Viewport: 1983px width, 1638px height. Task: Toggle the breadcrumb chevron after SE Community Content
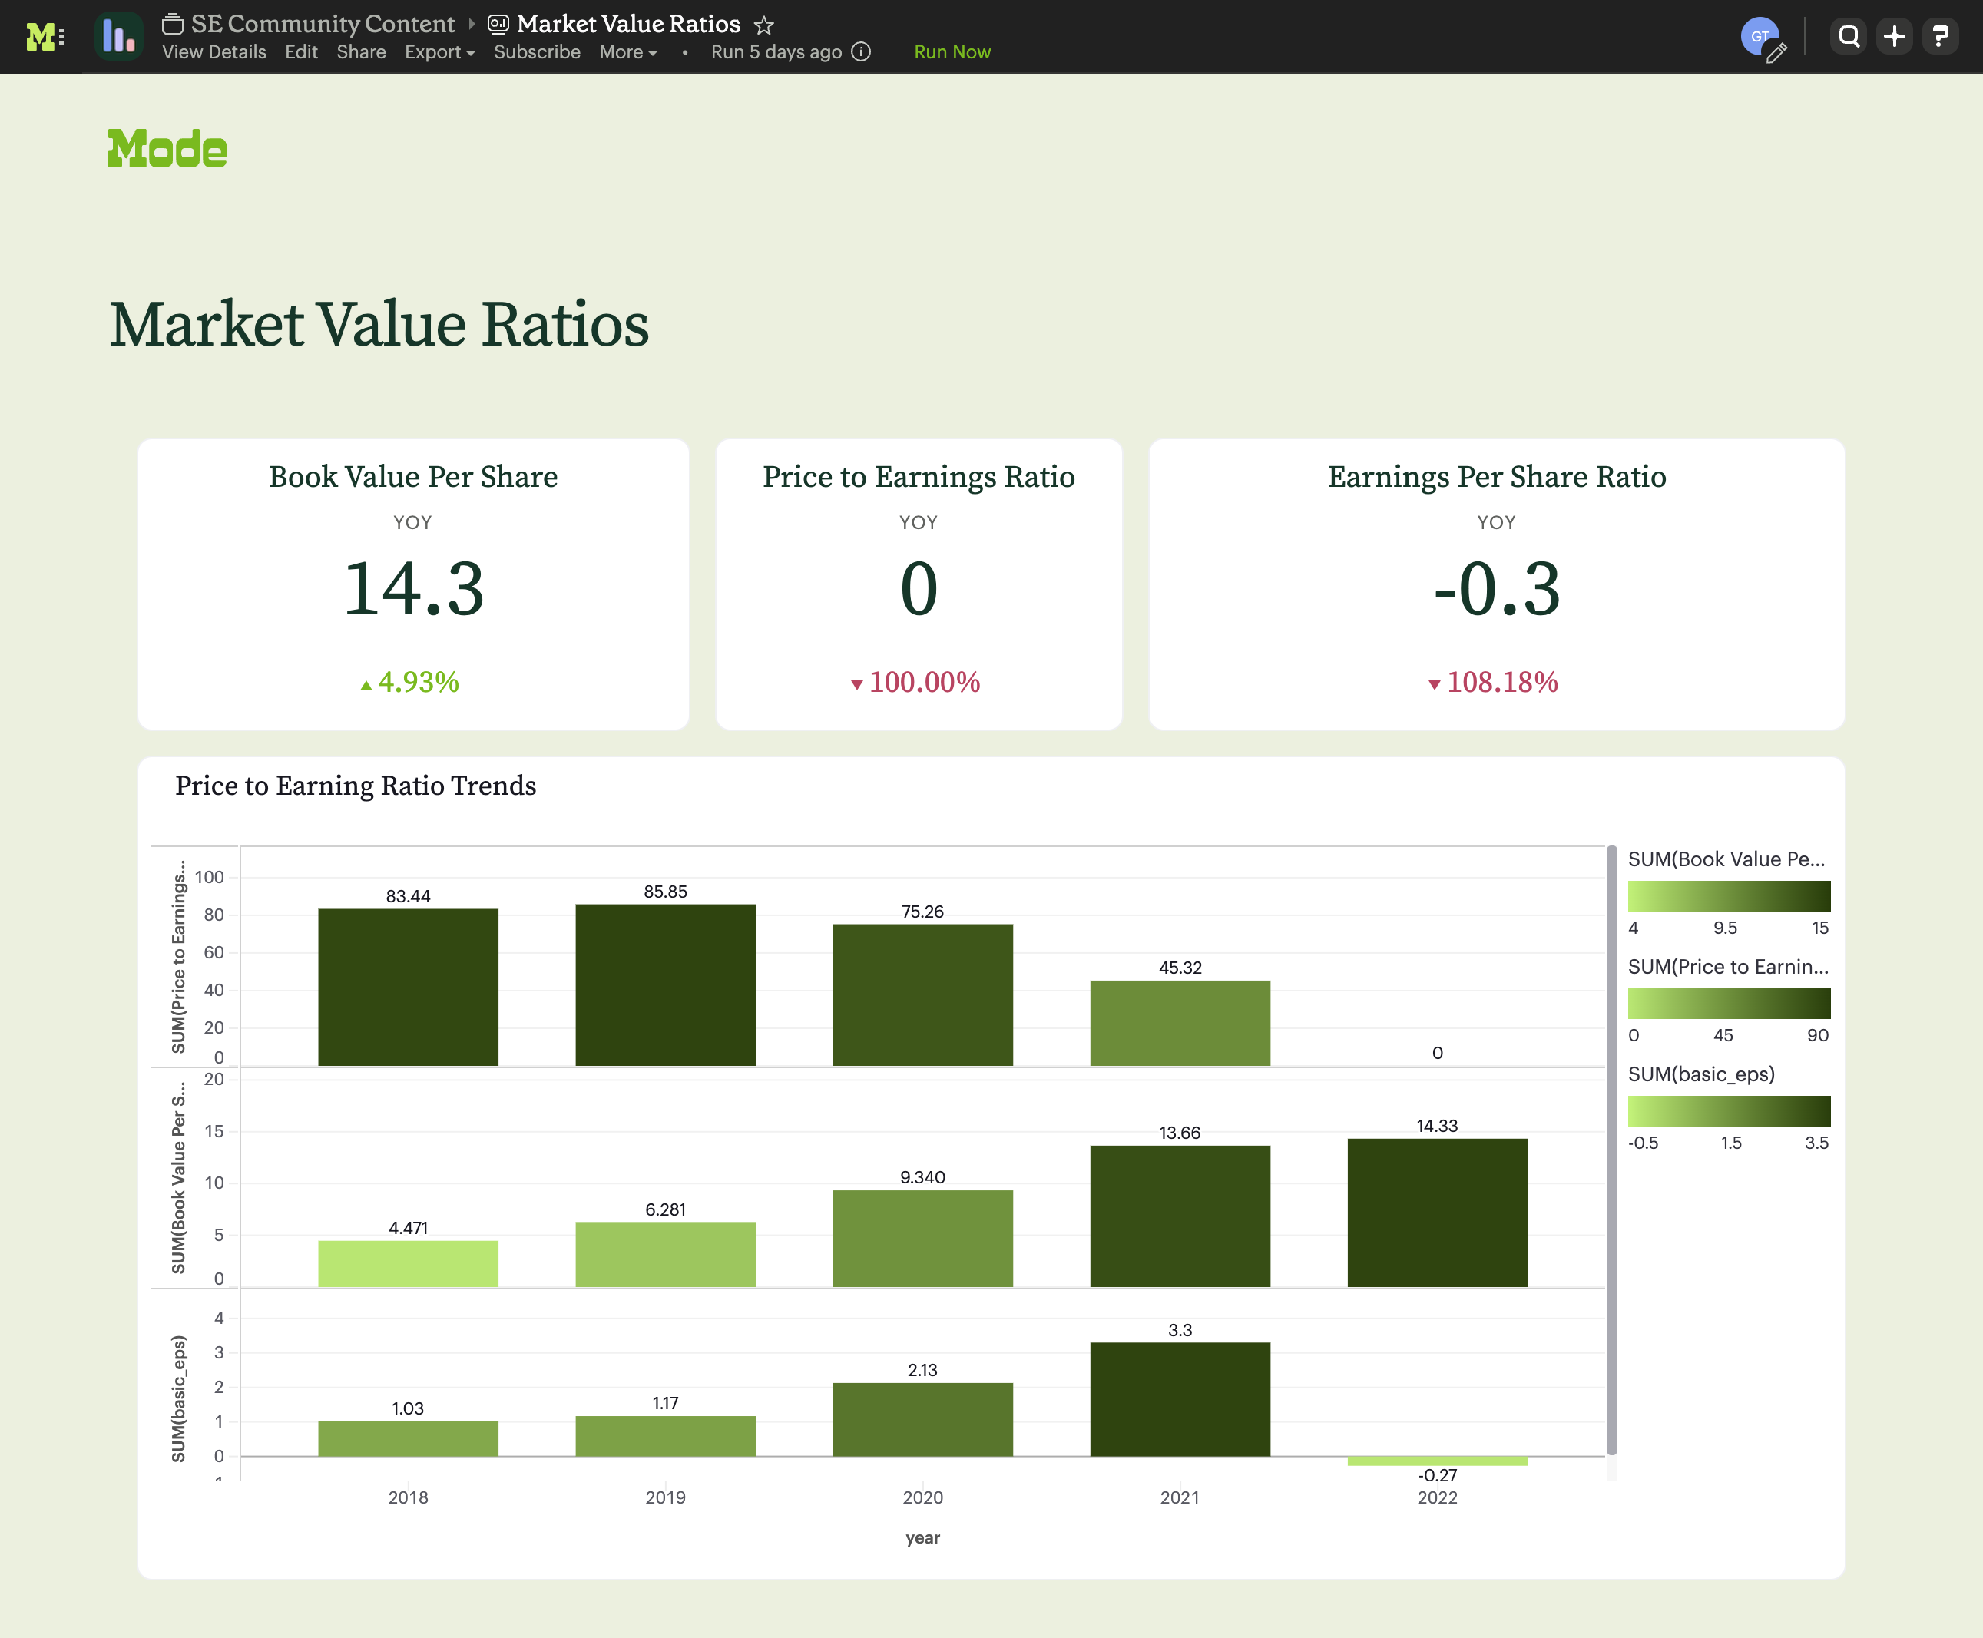pyautogui.click(x=471, y=25)
